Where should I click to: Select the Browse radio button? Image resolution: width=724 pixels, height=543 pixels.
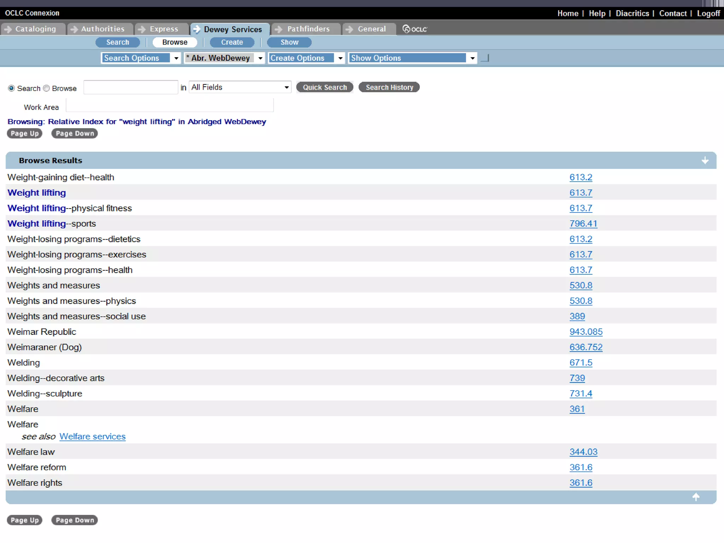[46, 88]
